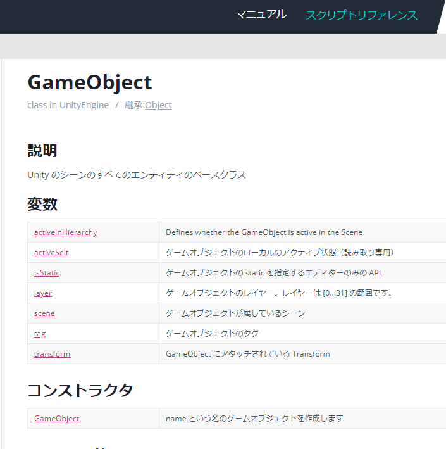The width and height of the screenshot is (446, 449).
Task: Open the activeSelf variable link
Action: click(x=51, y=253)
